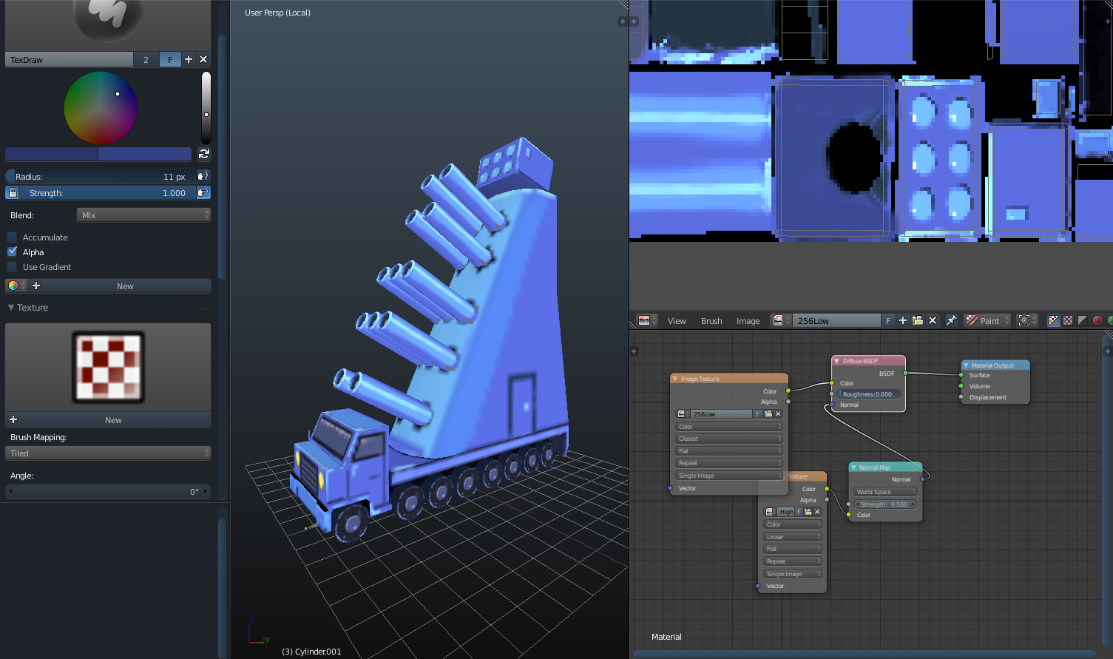Open file for the 256Low node image
This screenshot has height=659, width=1113.
point(768,414)
